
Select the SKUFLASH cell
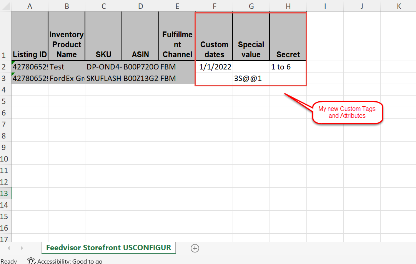(103, 78)
